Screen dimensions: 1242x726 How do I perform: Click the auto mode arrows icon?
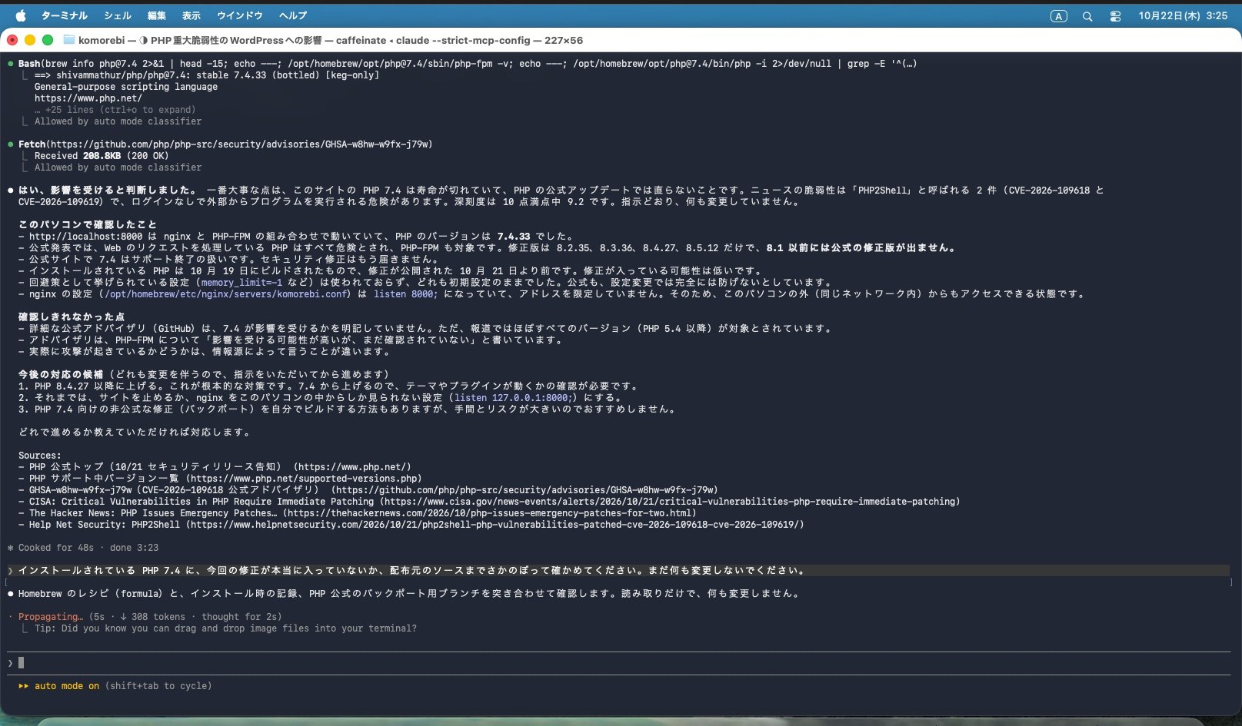(x=24, y=686)
